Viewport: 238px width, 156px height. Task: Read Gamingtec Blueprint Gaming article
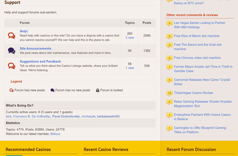pyautogui.click(x=200, y=130)
